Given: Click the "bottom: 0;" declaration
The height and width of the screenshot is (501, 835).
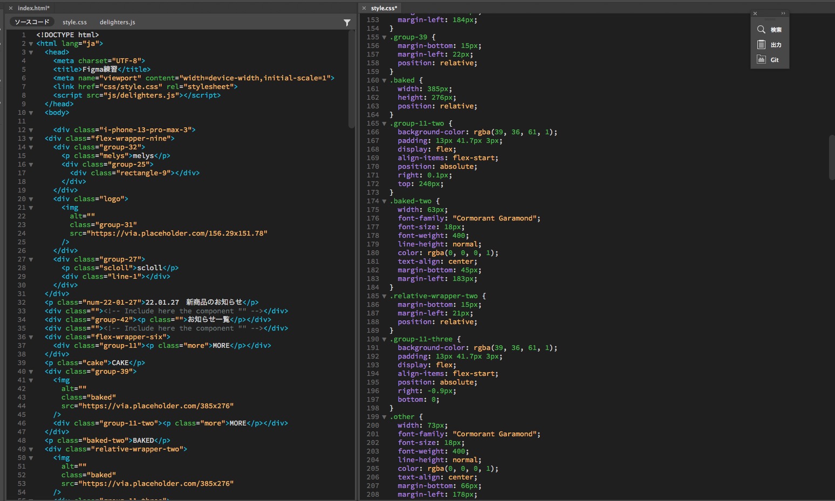Looking at the screenshot, I should click(x=419, y=400).
